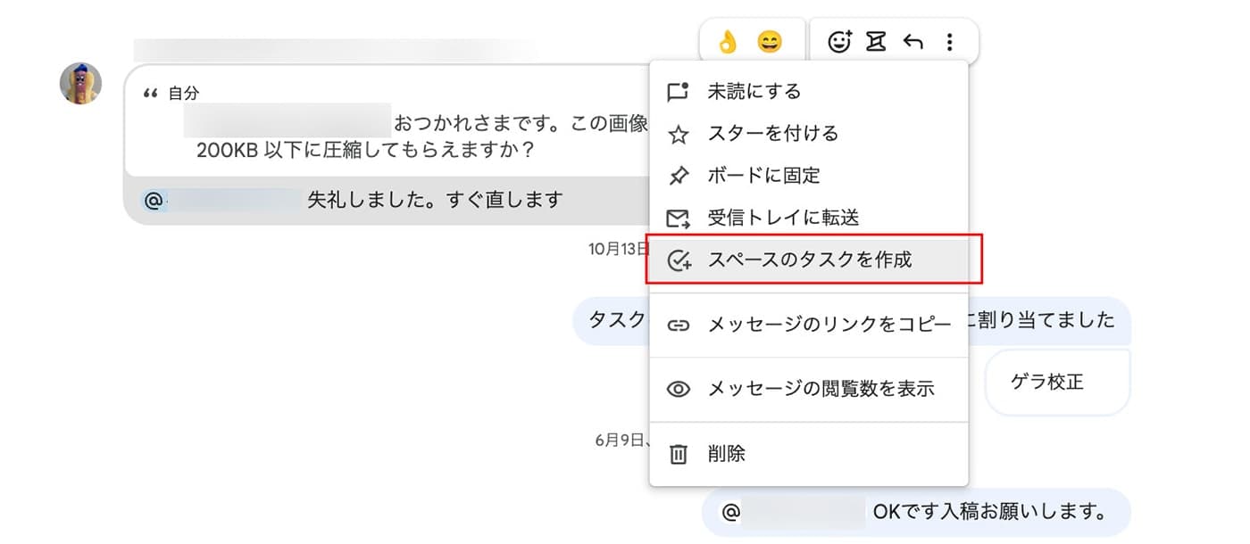Click the hourglass-shaped icon in message toolbar
This screenshot has width=1250, height=544.
(x=876, y=41)
